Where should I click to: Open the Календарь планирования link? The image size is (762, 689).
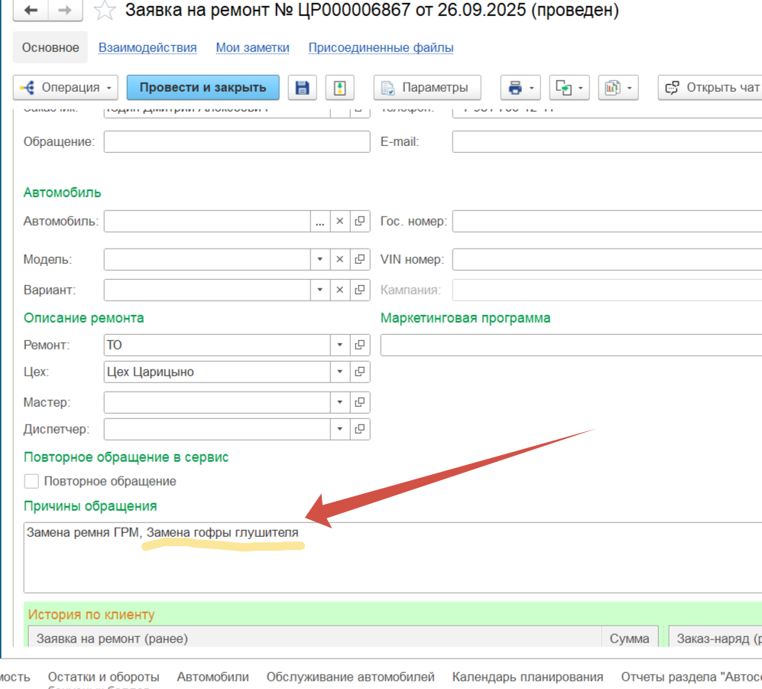coord(527,677)
